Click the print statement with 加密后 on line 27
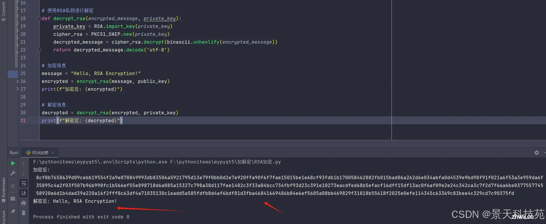The height and width of the screenshot is (224, 546). tap(82, 89)
